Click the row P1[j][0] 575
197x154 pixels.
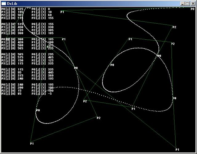pyautogui.click(x=12, y=57)
